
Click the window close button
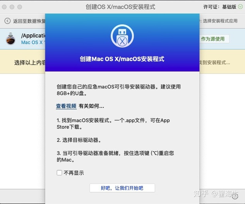point(4,7)
